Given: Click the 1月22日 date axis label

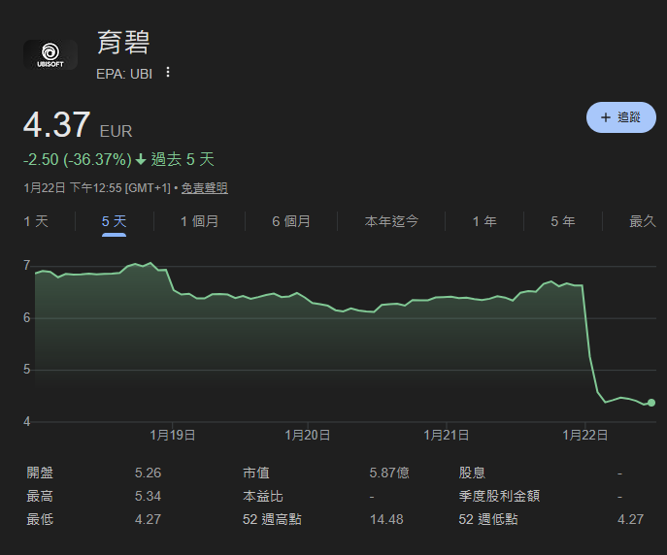Looking at the screenshot, I should (585, 435).
